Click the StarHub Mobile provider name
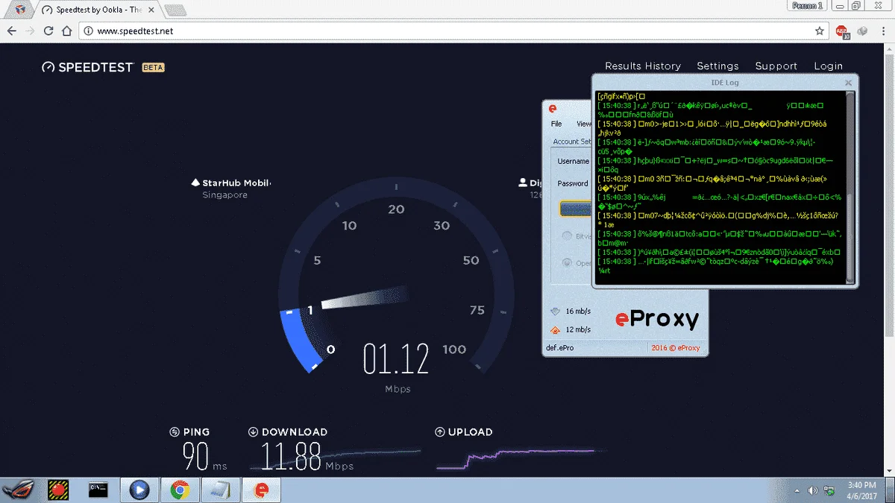Image resolution: width=895 pixels, height=503 pixels. (x=236, y=183)
